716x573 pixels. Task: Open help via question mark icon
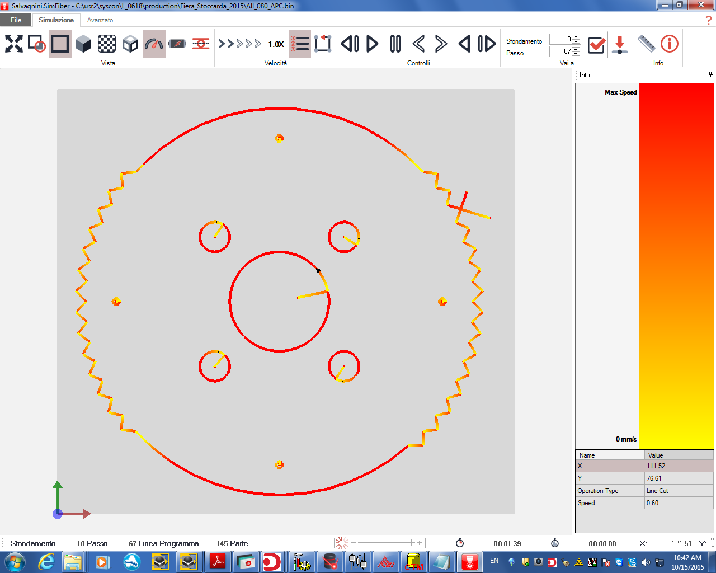pos(709,20)
